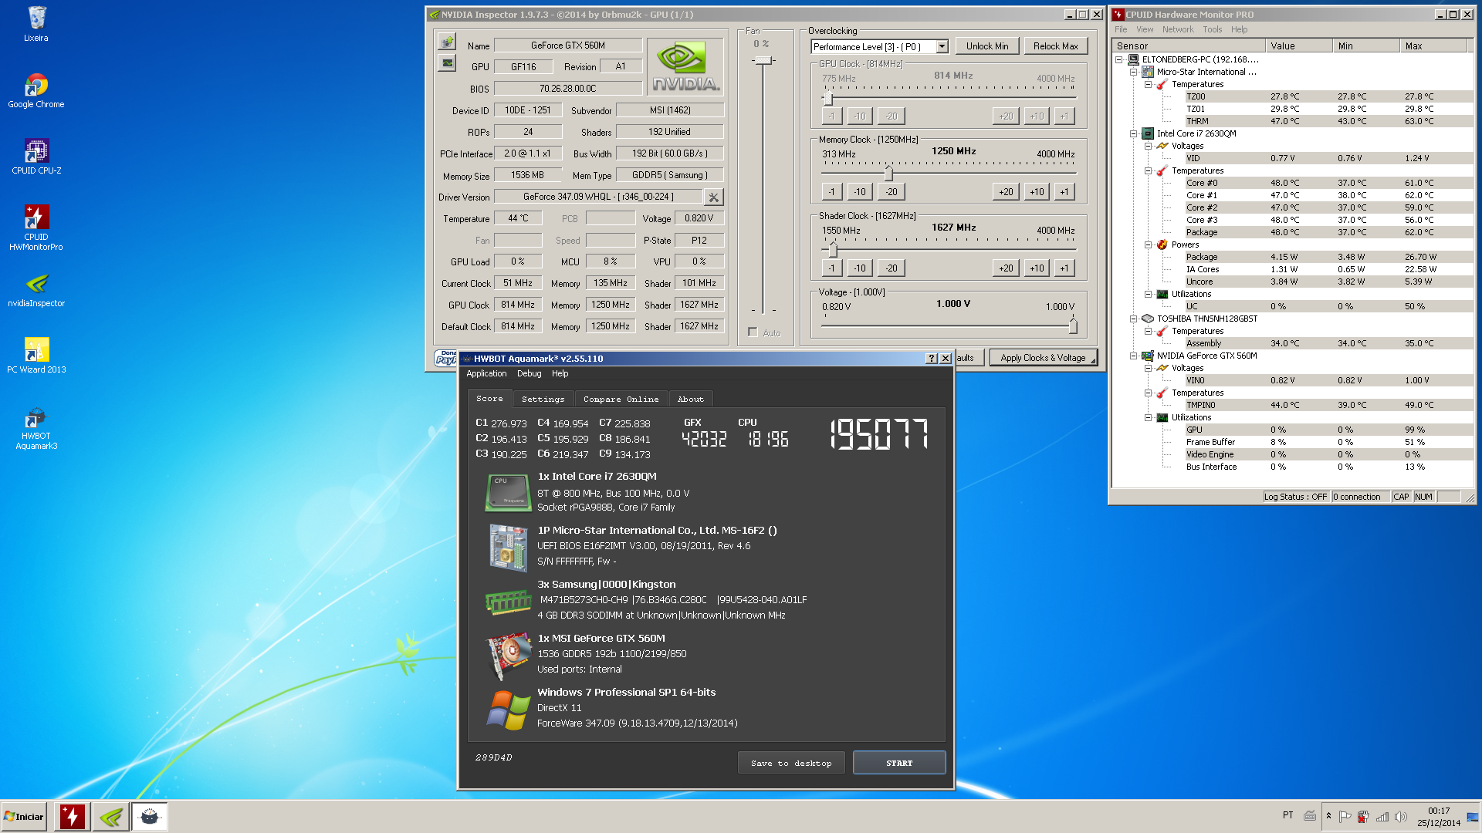Click the RAM module image in Aquamark

507,602
